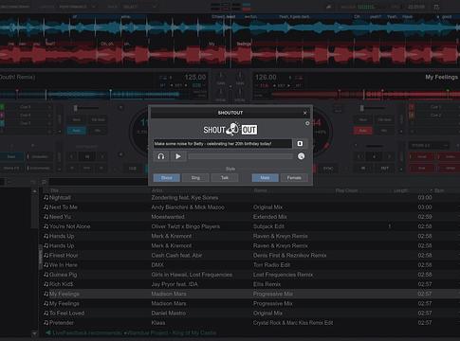Image resolution: width=460 pixels, height=341 pixels.
Task: Select Sing style
Action: (x=195, y=178)
